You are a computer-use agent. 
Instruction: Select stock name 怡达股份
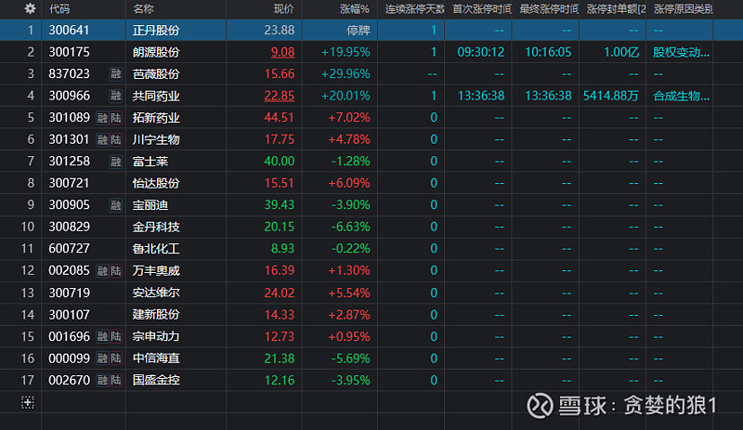tap(156, 184)
